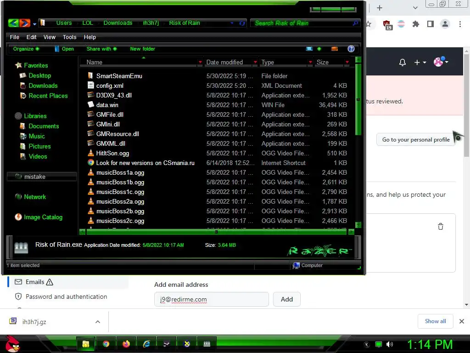This screenshot has width=470, height=353.
Task: Select Recent Places in navigation pane
Action: tap(44, 96)
